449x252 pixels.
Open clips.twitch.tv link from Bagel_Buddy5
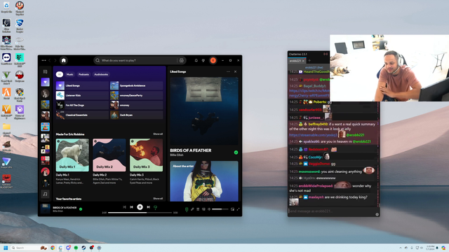click(309, 93)
